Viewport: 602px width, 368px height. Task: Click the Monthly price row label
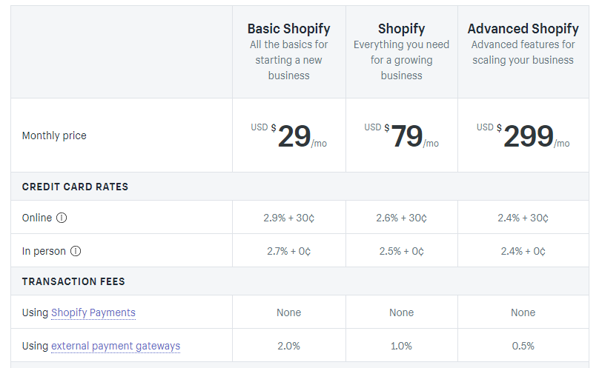click(x=54, y=136)
